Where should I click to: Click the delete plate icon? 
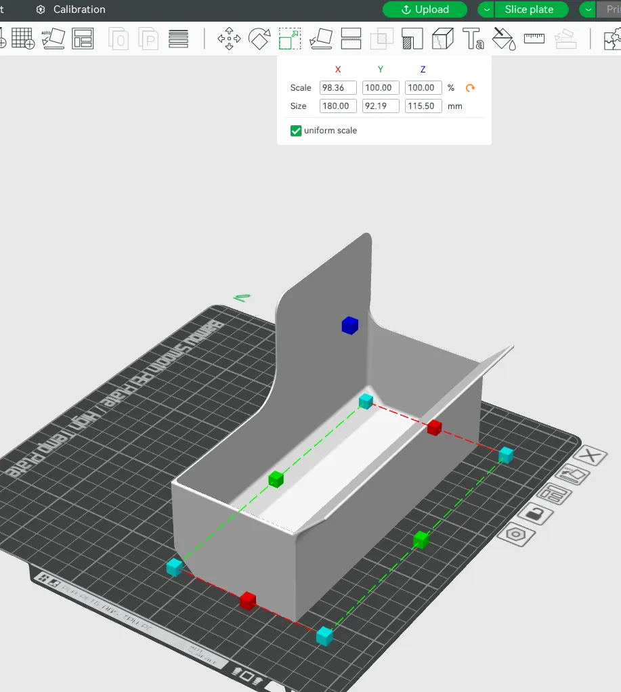click(x=590, y=456)
